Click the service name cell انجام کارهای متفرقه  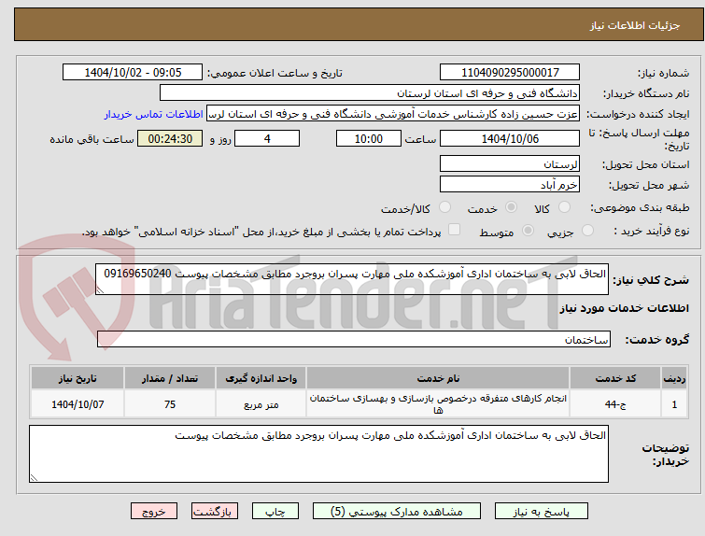(438, 403)
